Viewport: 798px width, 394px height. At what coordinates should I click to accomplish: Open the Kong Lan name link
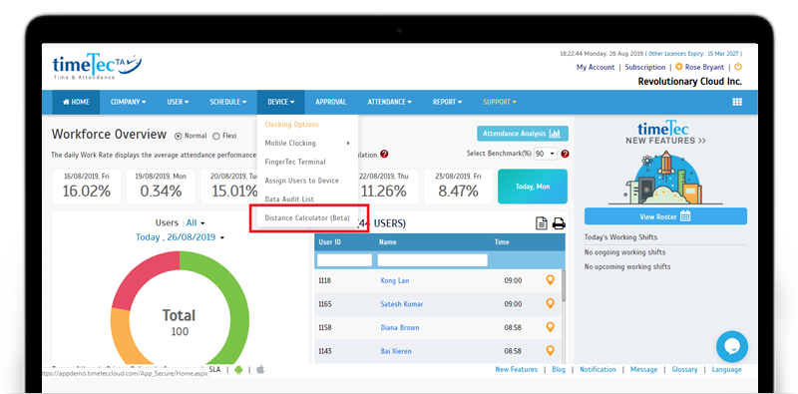tap(395, 280)
